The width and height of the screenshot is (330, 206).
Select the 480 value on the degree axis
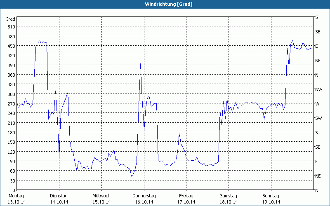[12, 37]
